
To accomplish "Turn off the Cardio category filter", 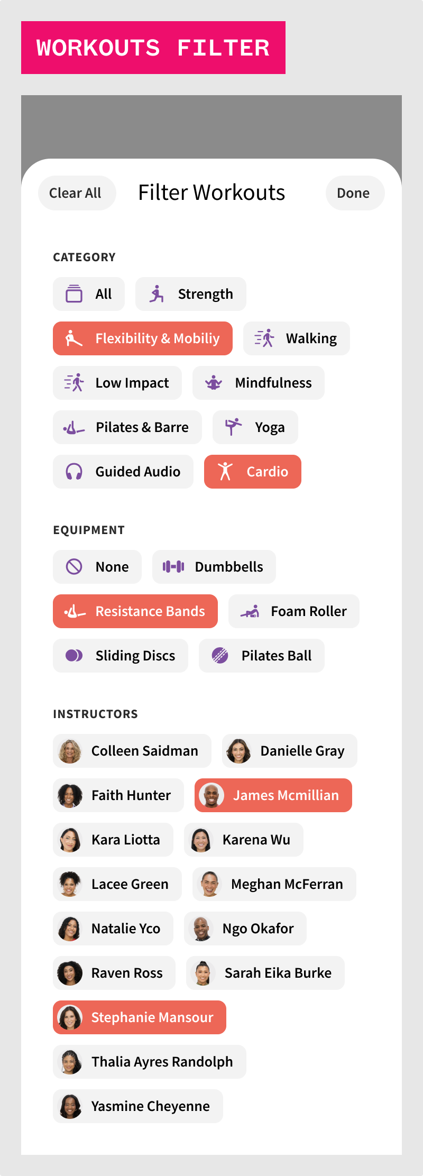I will point(253,472).
